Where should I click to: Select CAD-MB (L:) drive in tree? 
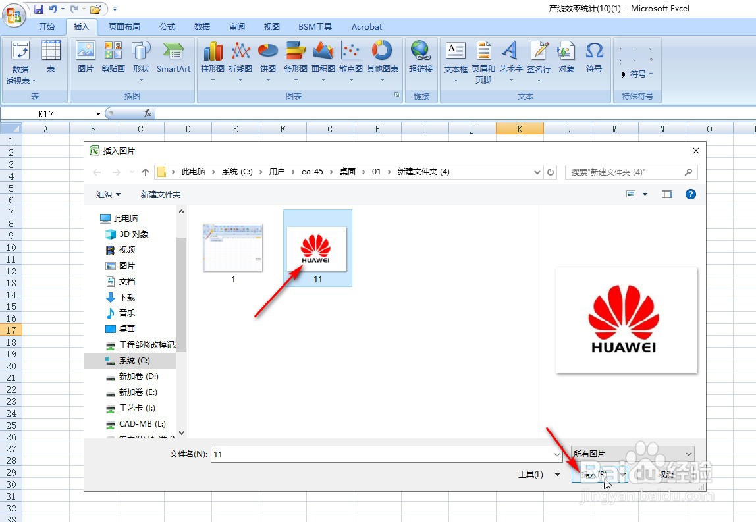(136, 424)
